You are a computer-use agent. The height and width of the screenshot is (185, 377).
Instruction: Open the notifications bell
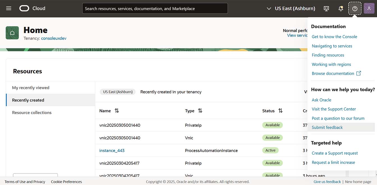pos(341,8)
